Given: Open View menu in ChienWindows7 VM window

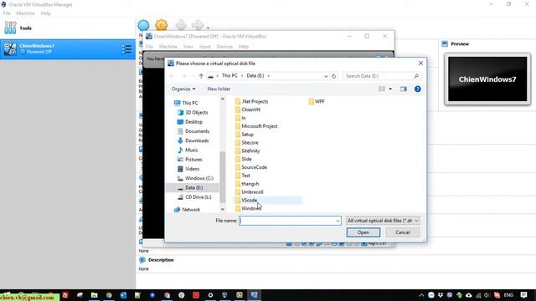Looking at the screenshot, I should [188, 47].
